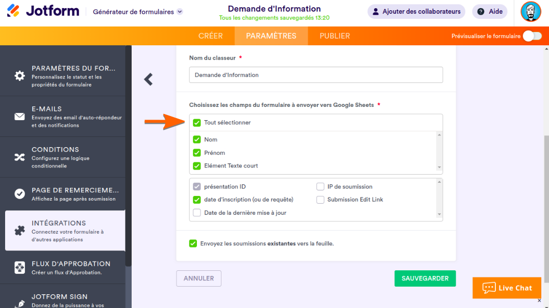The width and height of the screenshot is (549, 308).
Task: Switch to the CRÉER tab
Action: (x=211, y=36)
